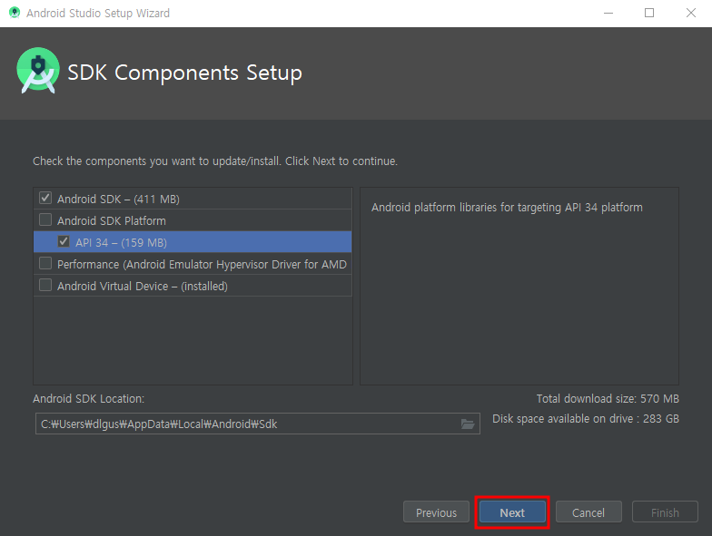Cancel the setup wizard
The height and width of the screenshot is (536, 712).
(x=588, y=512)
